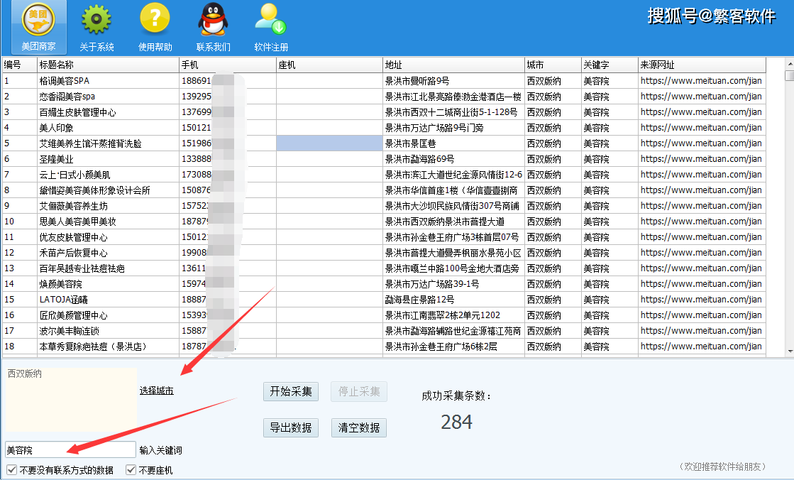Viewport: 794px width, 480px height.
Task: Open the 关于系统 gear icon
Action: 97,28
